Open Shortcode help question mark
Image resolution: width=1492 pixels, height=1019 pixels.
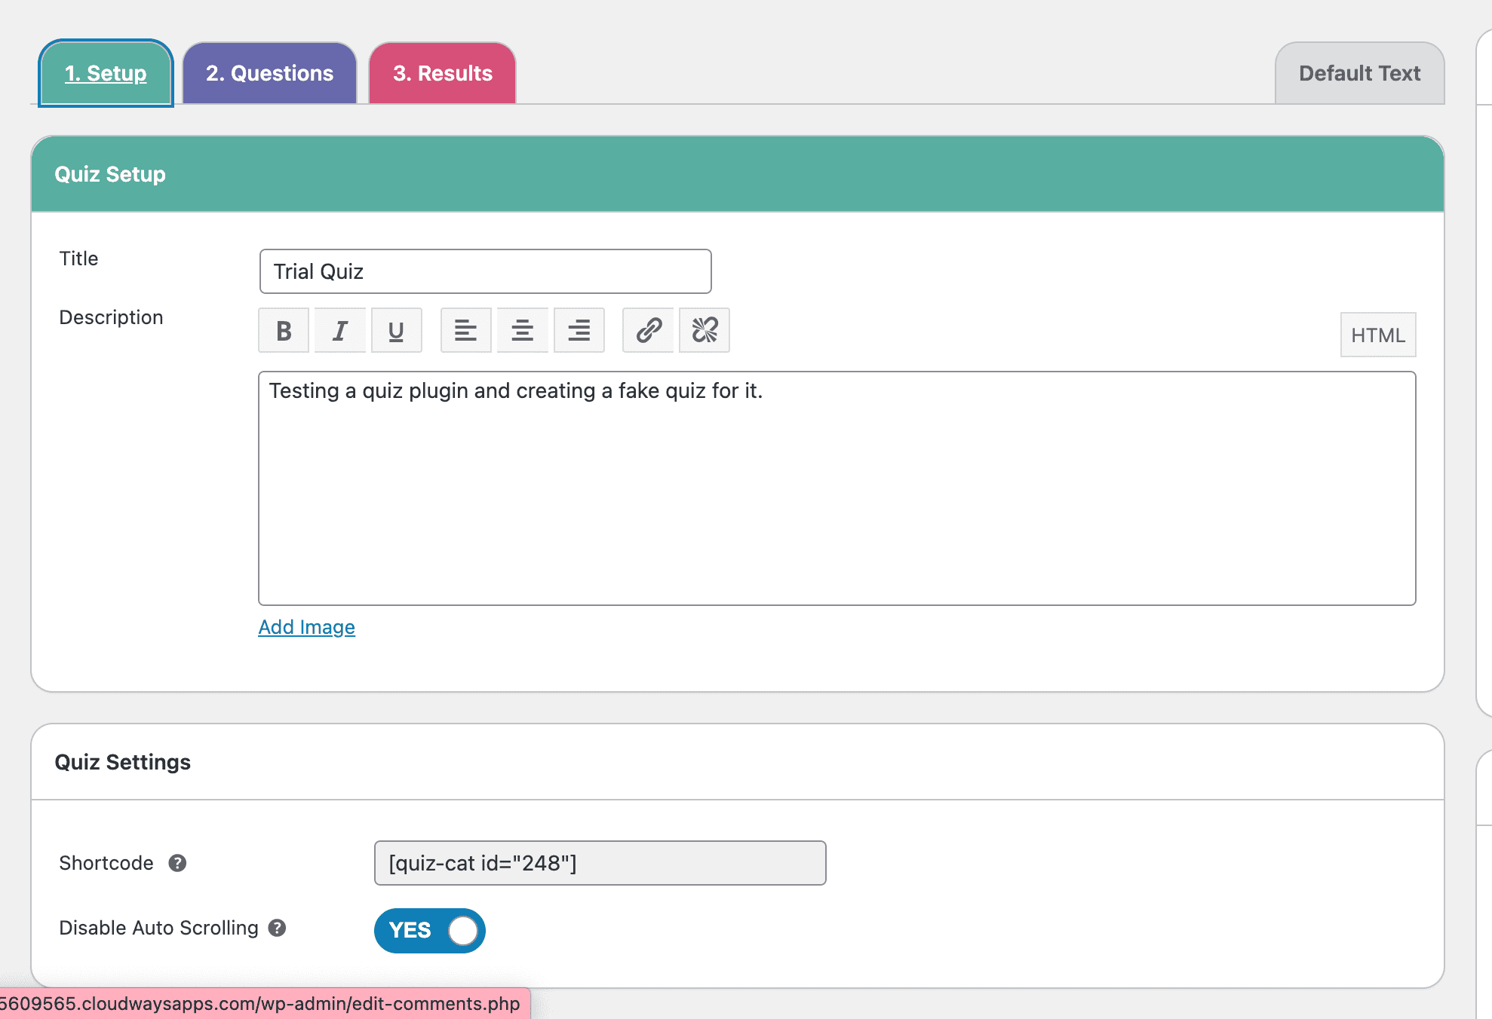[177, 863]
